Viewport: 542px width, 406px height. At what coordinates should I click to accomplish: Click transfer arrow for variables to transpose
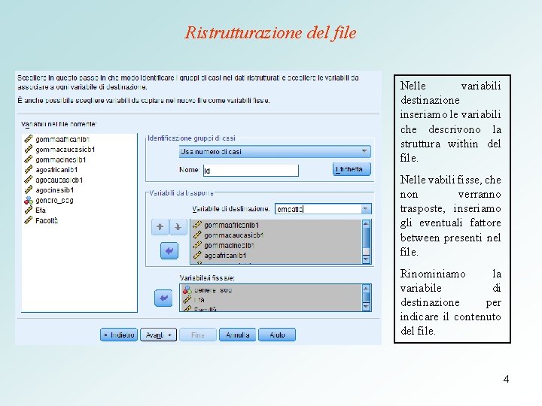pos(169,251)
